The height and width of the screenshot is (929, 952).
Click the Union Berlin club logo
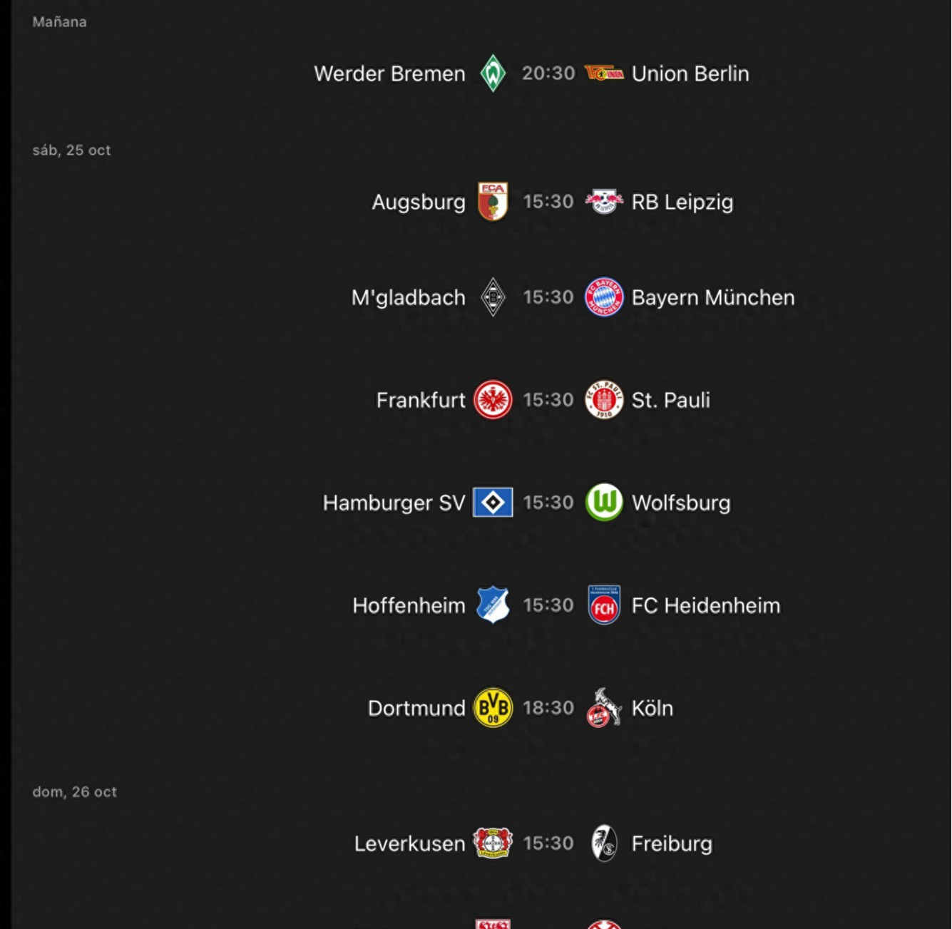[x=604, y=73]
